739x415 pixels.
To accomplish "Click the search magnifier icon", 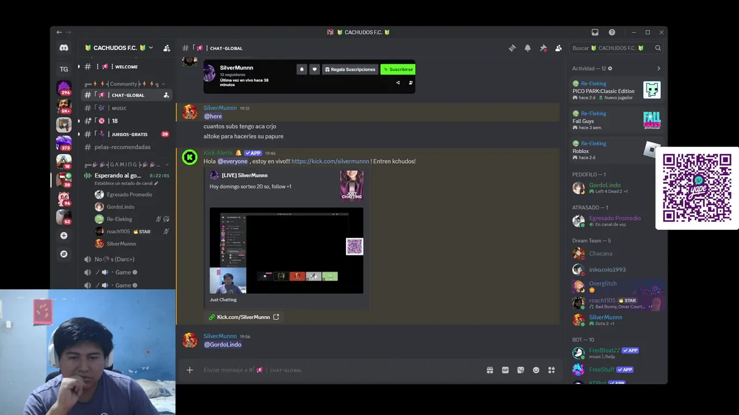I will pyautogui.click(x=658, y=48).
